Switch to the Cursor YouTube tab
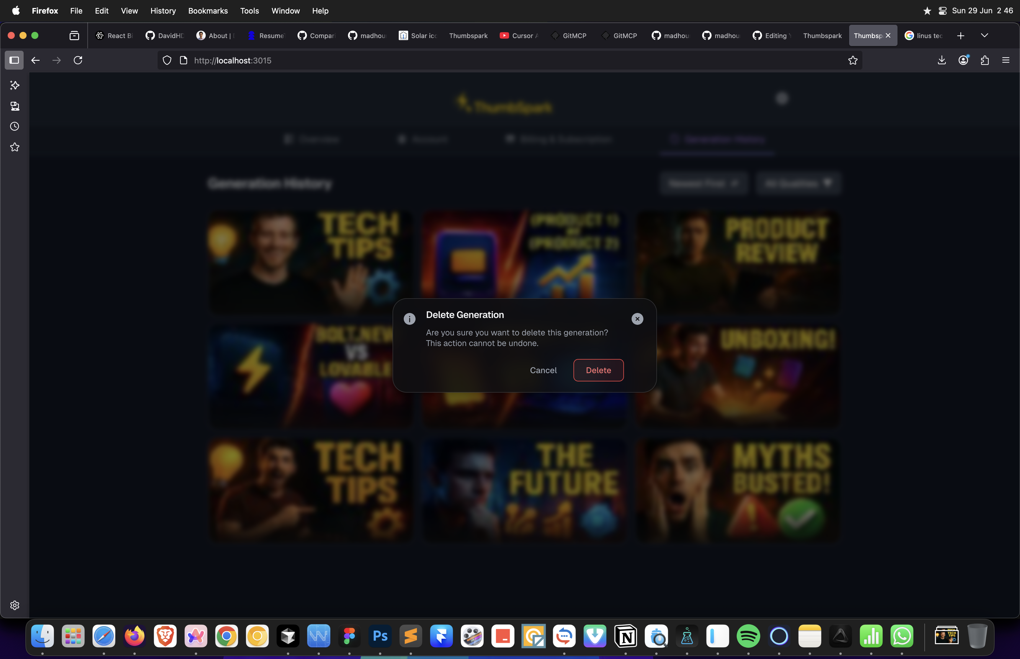This screenshot has width=1020, height=659. [519, 36]
